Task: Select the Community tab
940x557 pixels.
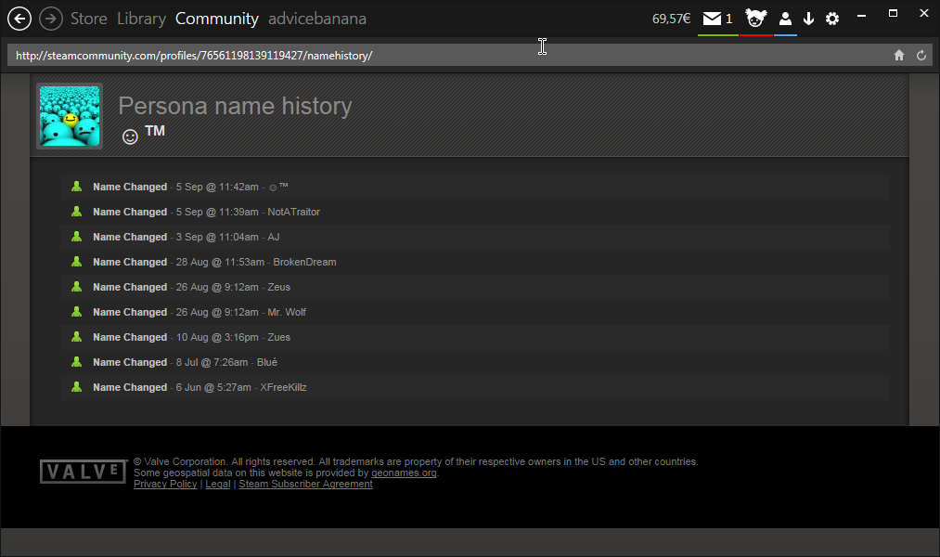Action: point(216,19)
